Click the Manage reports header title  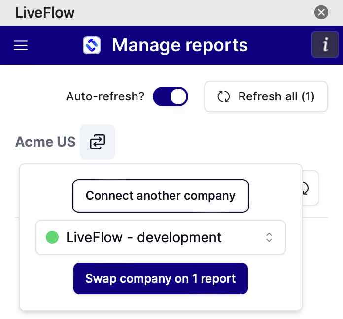(x=180, y=45)
